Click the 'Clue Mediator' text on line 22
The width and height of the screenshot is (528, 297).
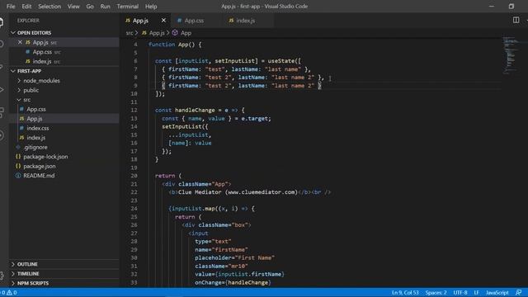(200, 192)
